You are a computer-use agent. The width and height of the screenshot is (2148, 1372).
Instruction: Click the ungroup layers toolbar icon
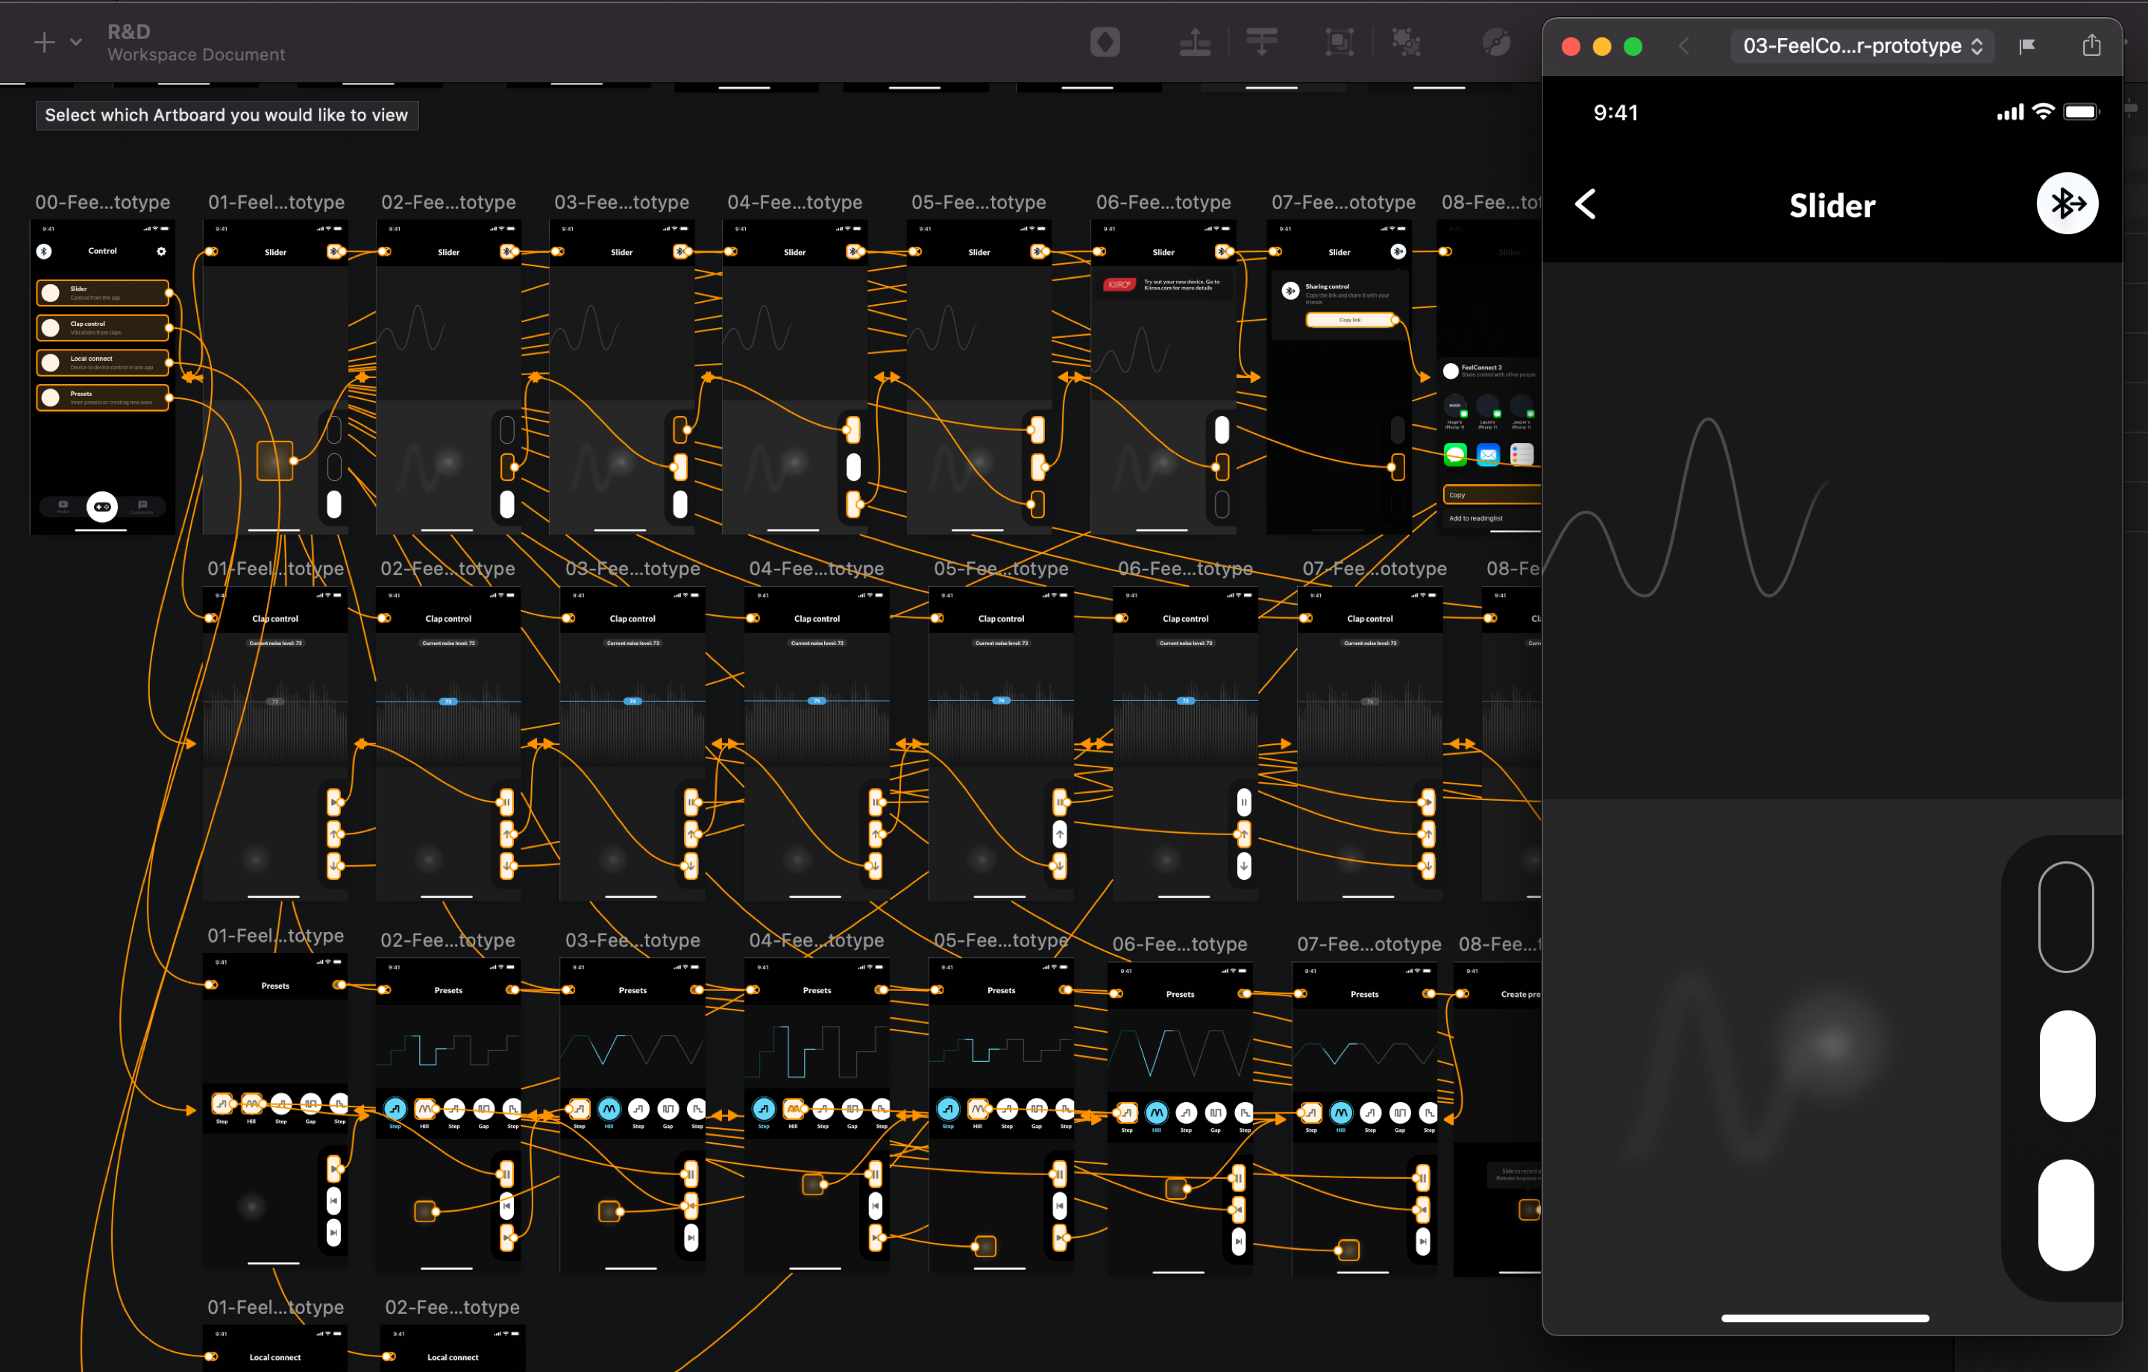tap(1406, 42)
